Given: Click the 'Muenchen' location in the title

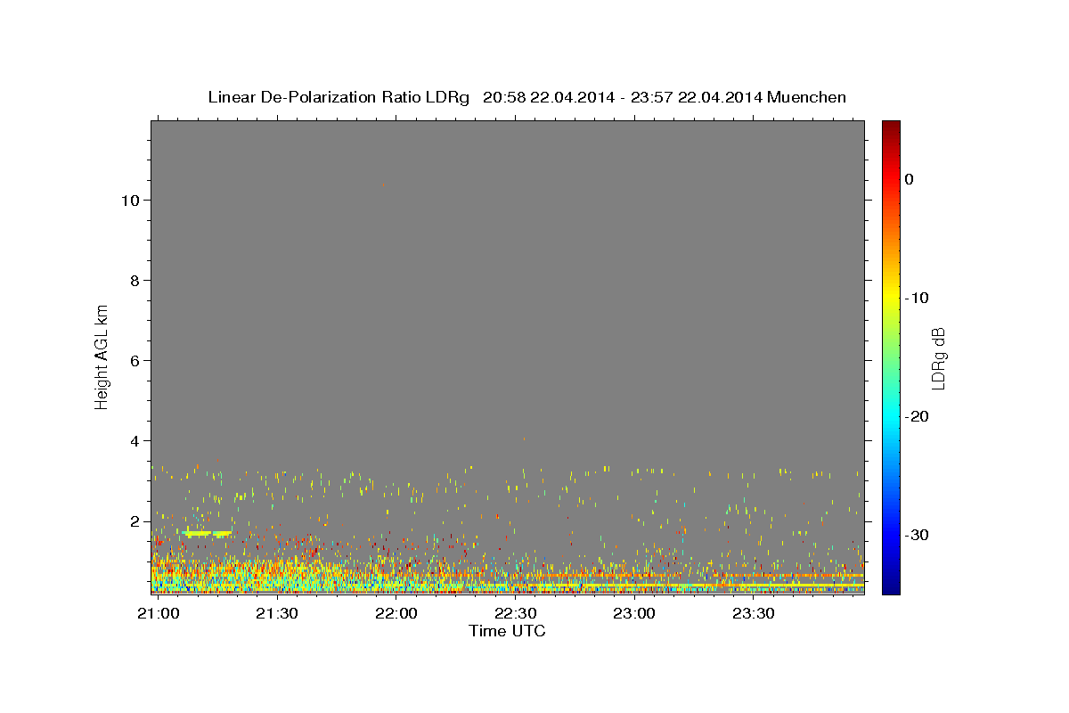Looking at the screenshot, I should point(807,97).
